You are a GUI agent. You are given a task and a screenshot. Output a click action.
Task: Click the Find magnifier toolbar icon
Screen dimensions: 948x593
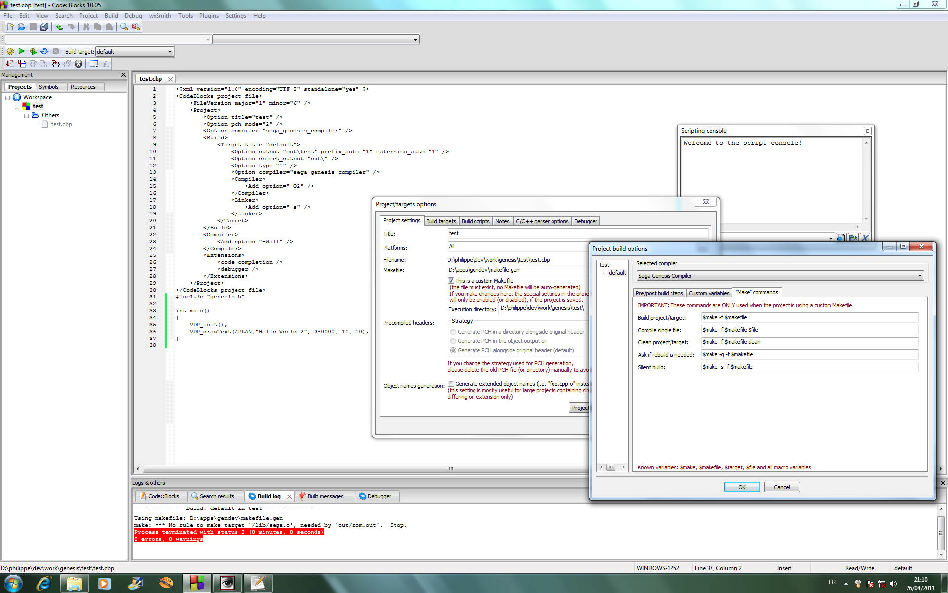point(124,27)
